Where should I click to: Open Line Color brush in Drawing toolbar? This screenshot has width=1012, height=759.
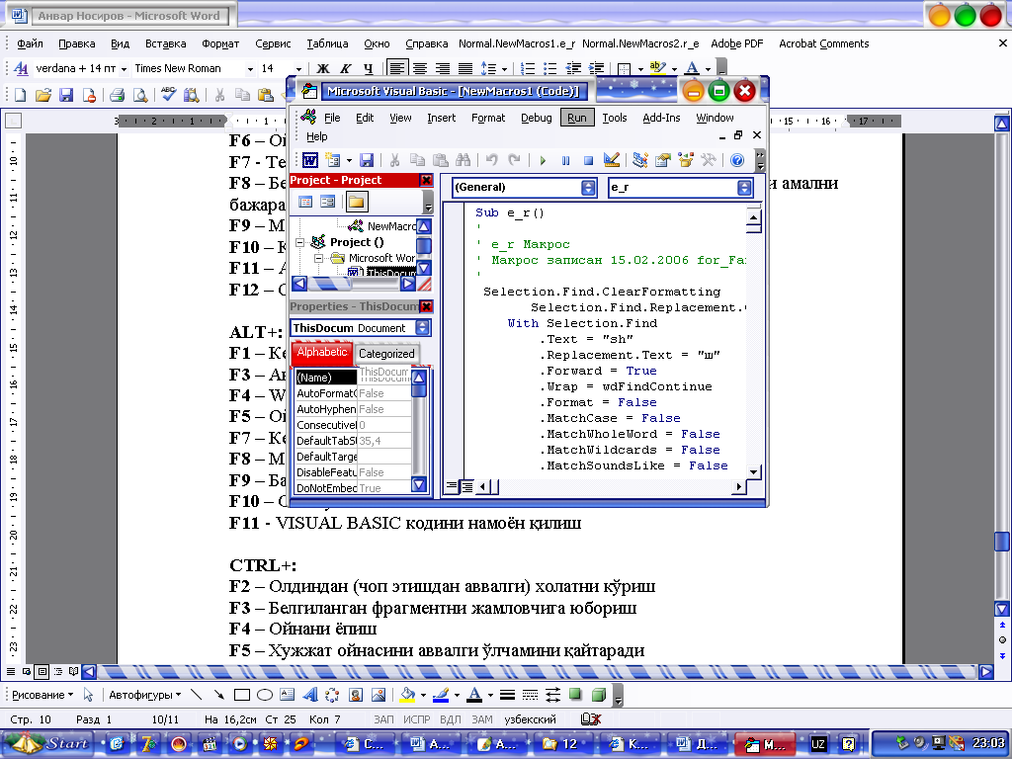pos(441,695)
